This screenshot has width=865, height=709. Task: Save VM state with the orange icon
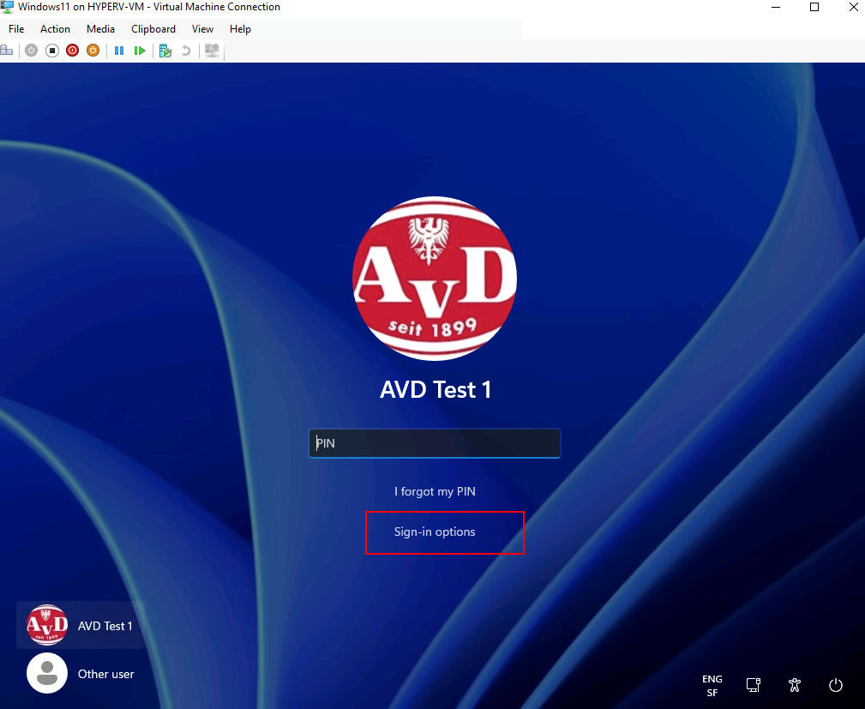[93, 51]
